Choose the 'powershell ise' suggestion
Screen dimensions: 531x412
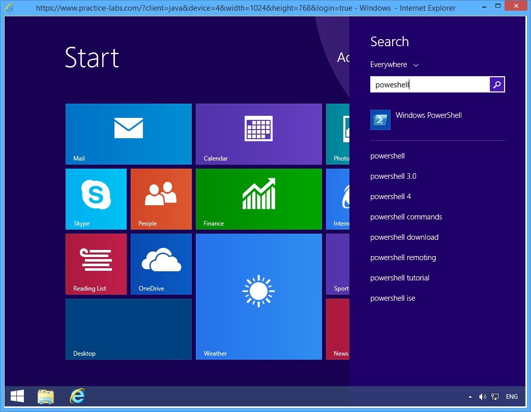coord(393,298)
